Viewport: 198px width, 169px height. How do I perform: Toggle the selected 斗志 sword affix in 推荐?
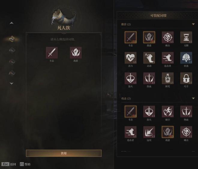(x=130, y=37)
